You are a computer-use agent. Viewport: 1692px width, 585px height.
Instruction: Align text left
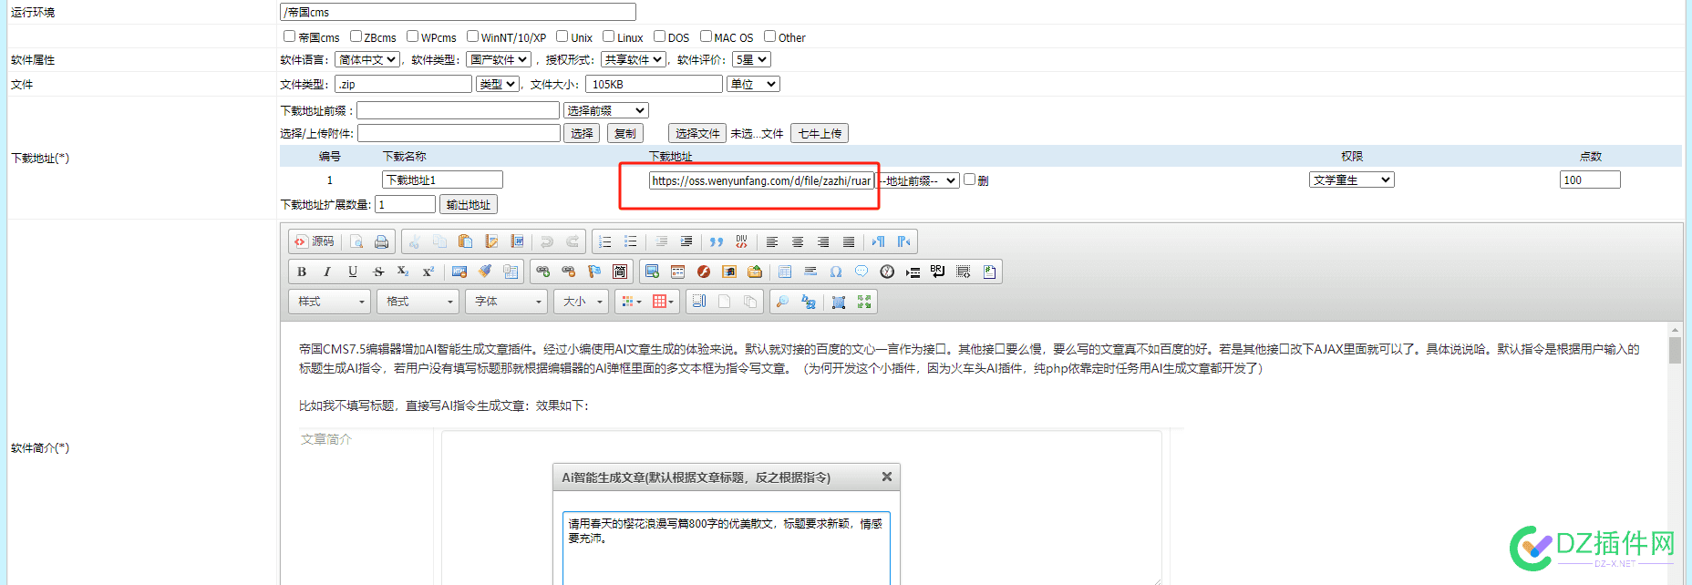tap(772, 241)
